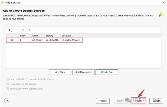167x107 pixels.
Task: Move source up with up arrow icon
Action: pos(23,30)
